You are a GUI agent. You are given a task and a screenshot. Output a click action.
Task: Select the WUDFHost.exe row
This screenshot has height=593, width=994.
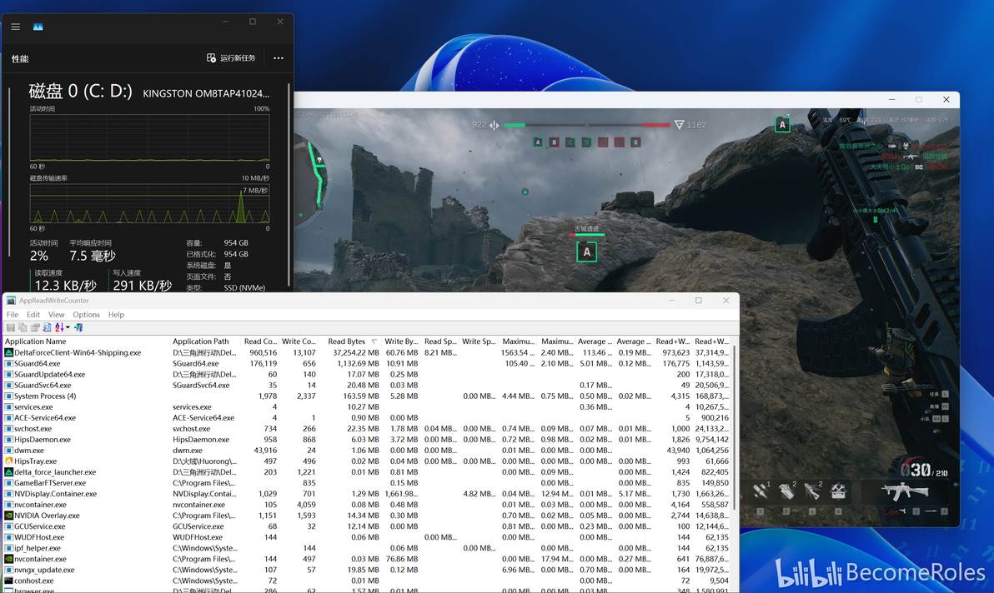(x=368, y=536)
